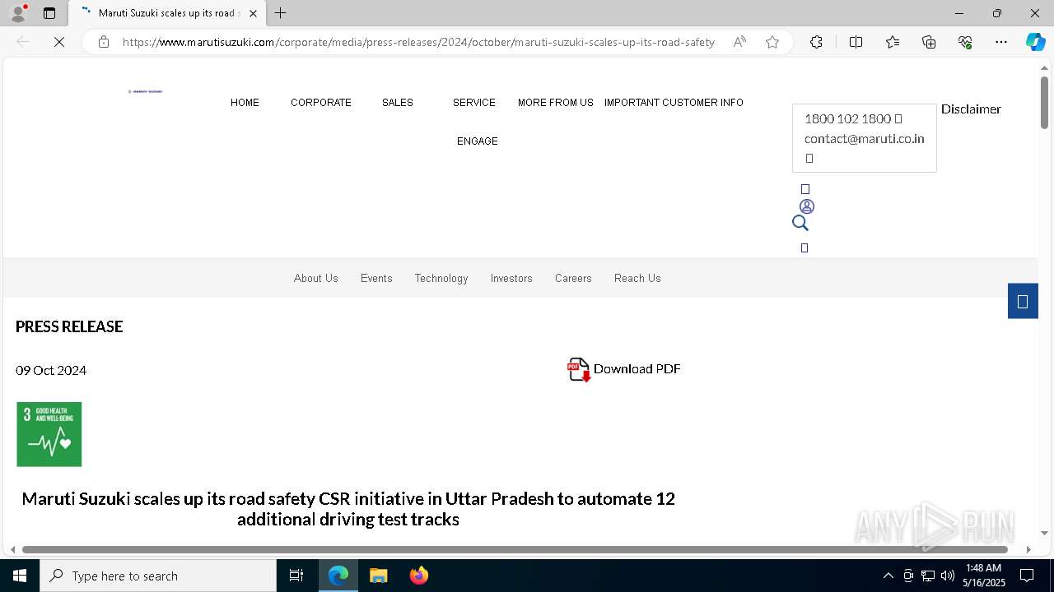Viewport: 1054px width, 592px height.
Task: Go to the Technology section
Action: (x=441, y=278)
